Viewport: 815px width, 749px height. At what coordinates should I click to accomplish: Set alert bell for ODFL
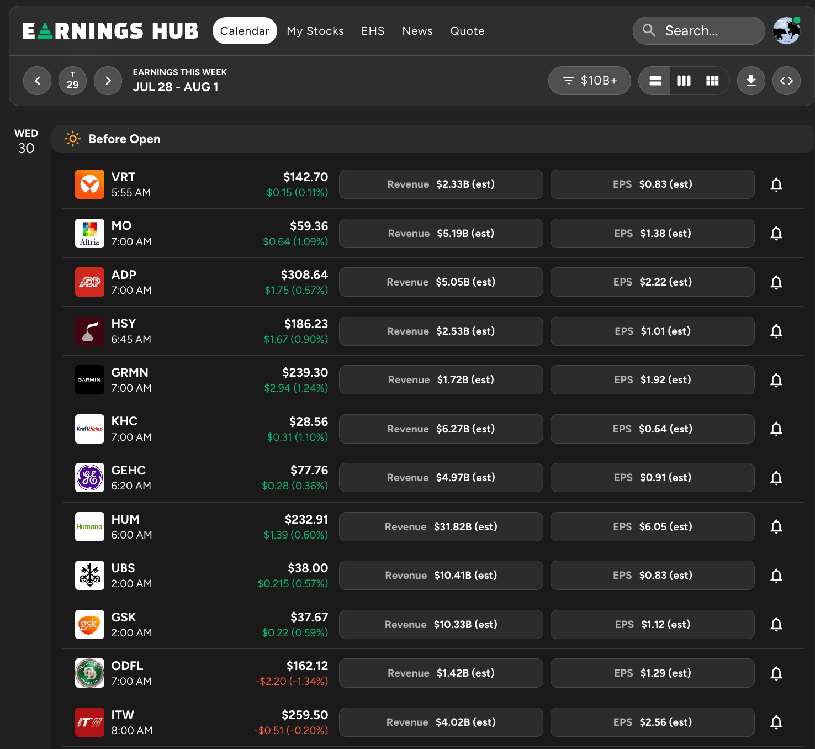pos(776,673)
